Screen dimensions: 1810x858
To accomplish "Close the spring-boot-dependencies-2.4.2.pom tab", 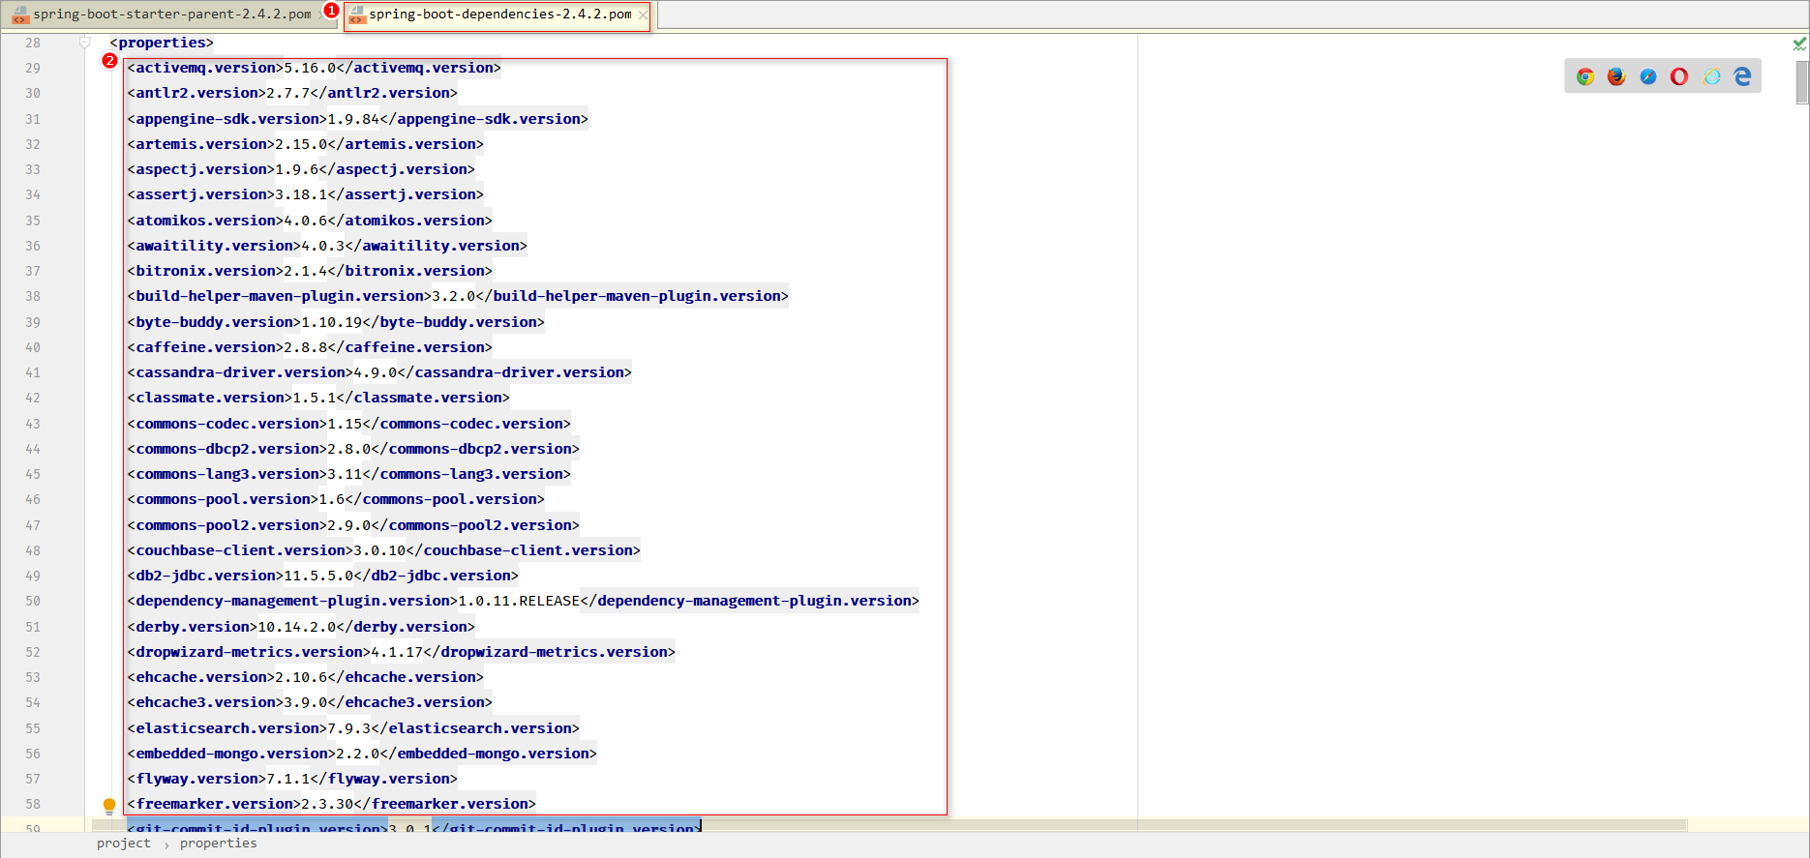I will pyautogui.click(x=643, y=15).
